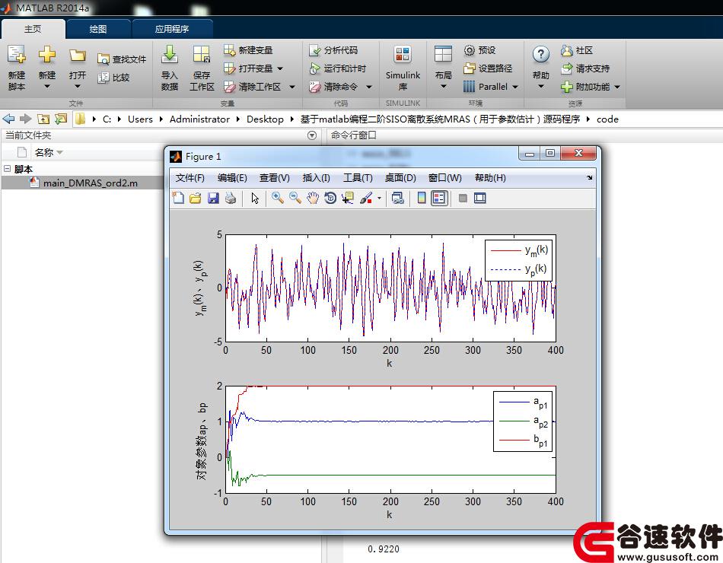Navigate back with the blue left arrow
The image size is (723, 563).
9,119
